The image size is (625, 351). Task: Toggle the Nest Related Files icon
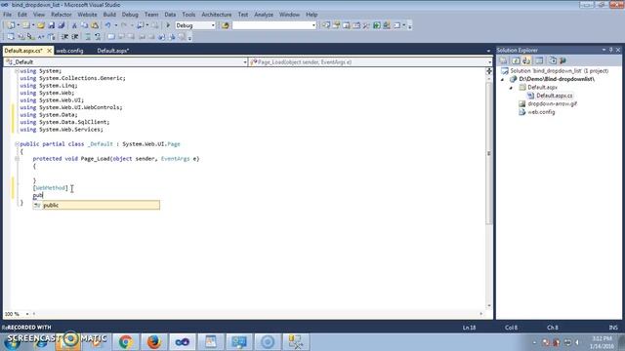tap(526, 60)
